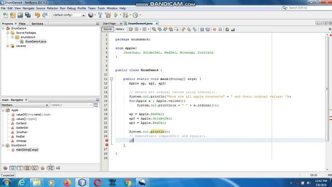Screen dimensions: 332x187
Task: Toggle Show Inherited Members in Navigator
Action: point(5,168)
